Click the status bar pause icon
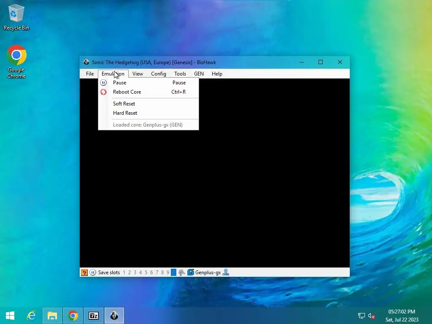The width and height of the screenshot is (432, 324). pos(93,273)
